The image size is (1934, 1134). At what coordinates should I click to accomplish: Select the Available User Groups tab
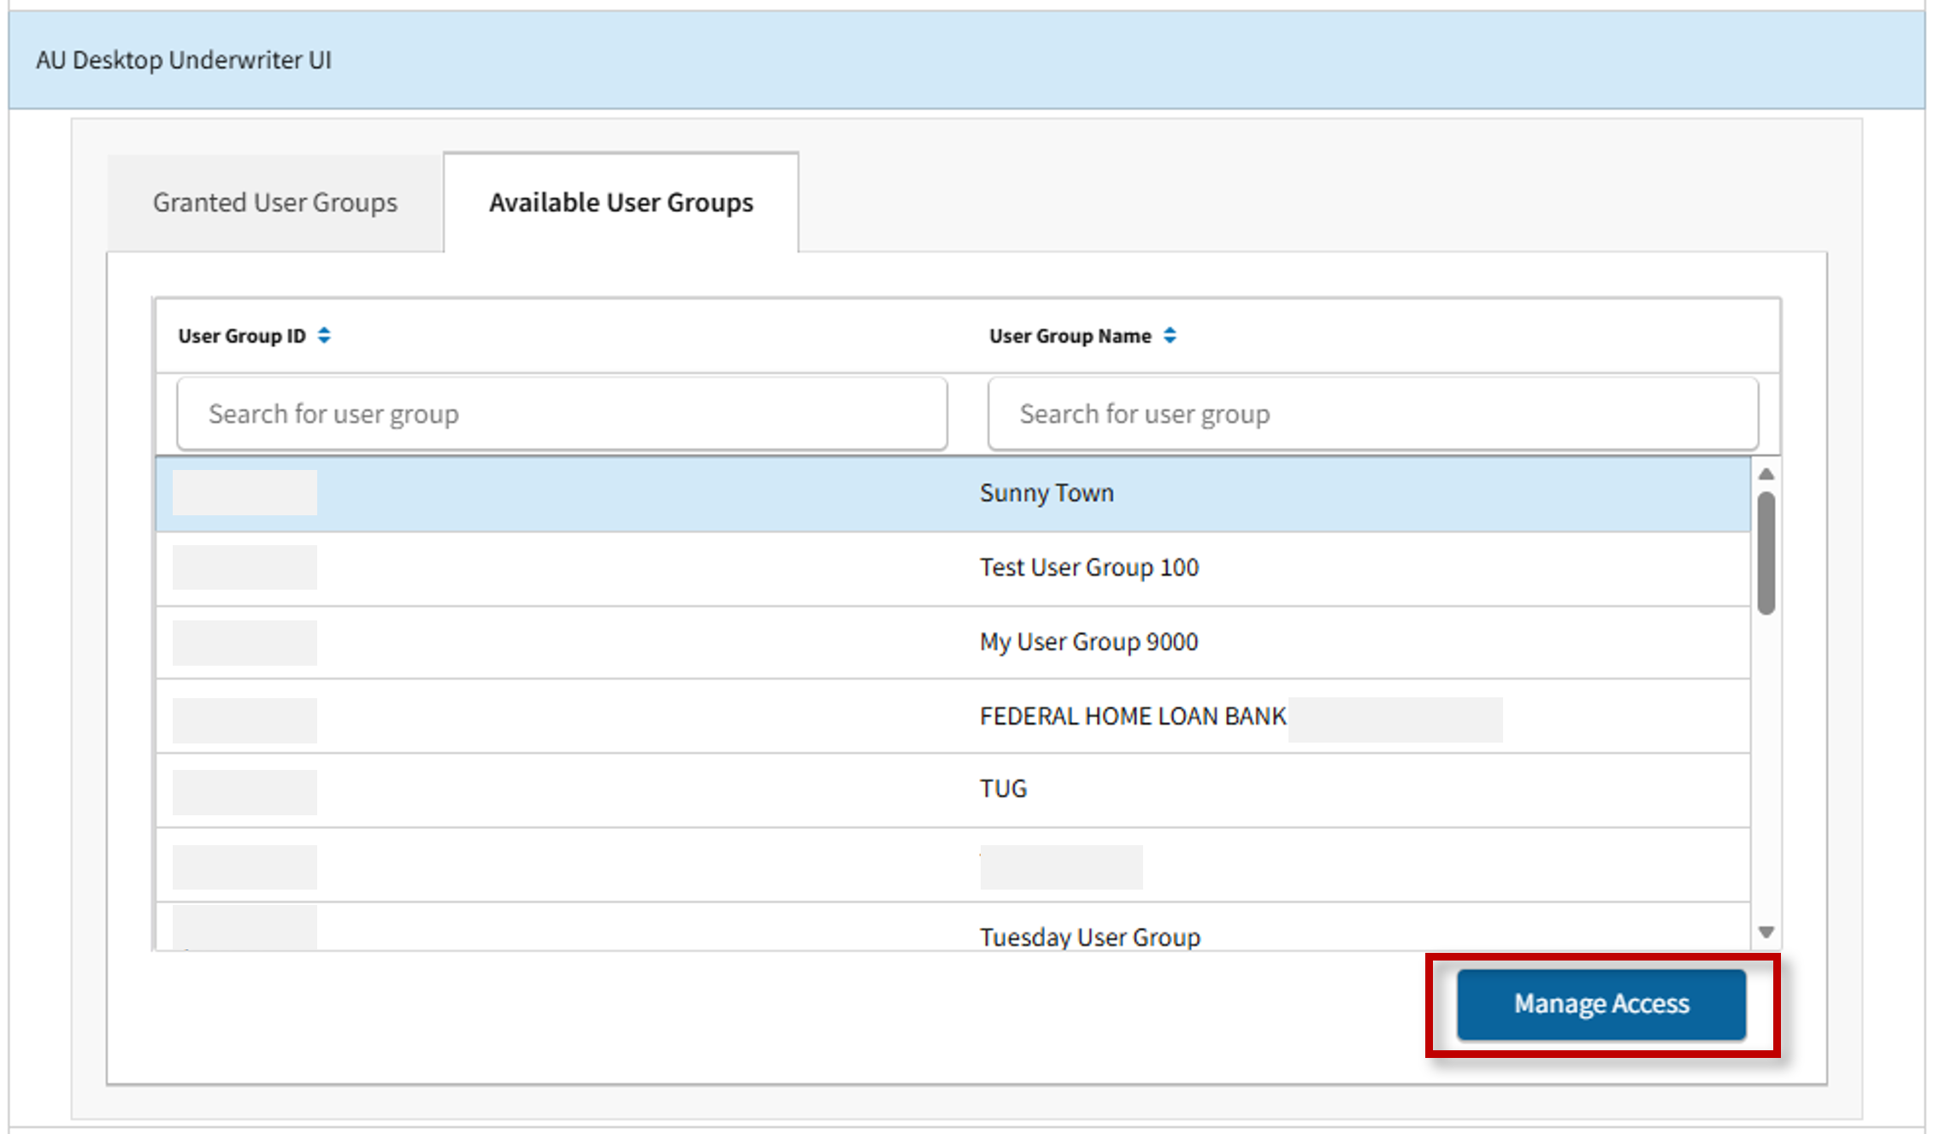click(x=621, y=203)
